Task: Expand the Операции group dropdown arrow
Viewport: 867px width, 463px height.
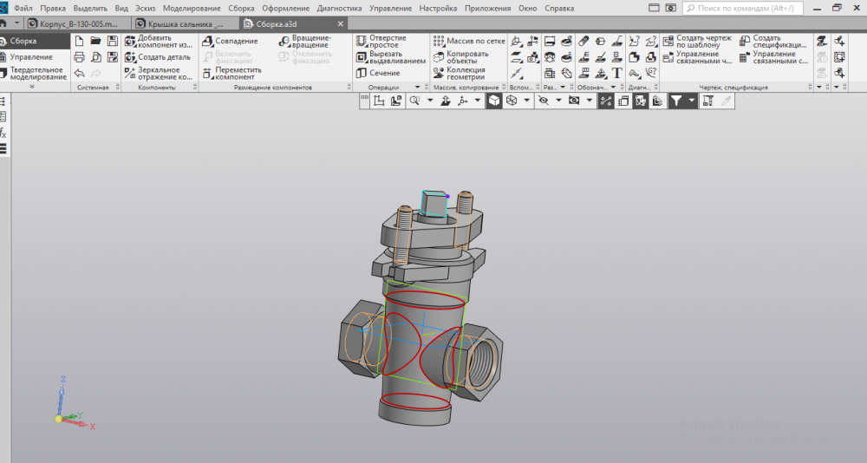Action: 416,88
